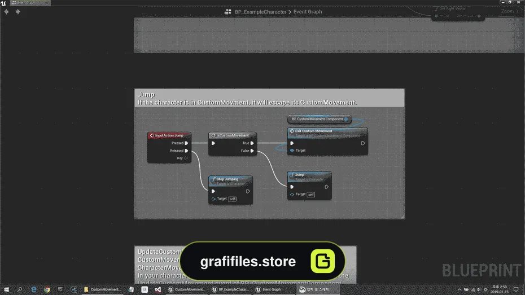The width and height of the screenshot is (525, 295).
Task: Click the Key pin on InputAction Jump
Action: [186, 158]
